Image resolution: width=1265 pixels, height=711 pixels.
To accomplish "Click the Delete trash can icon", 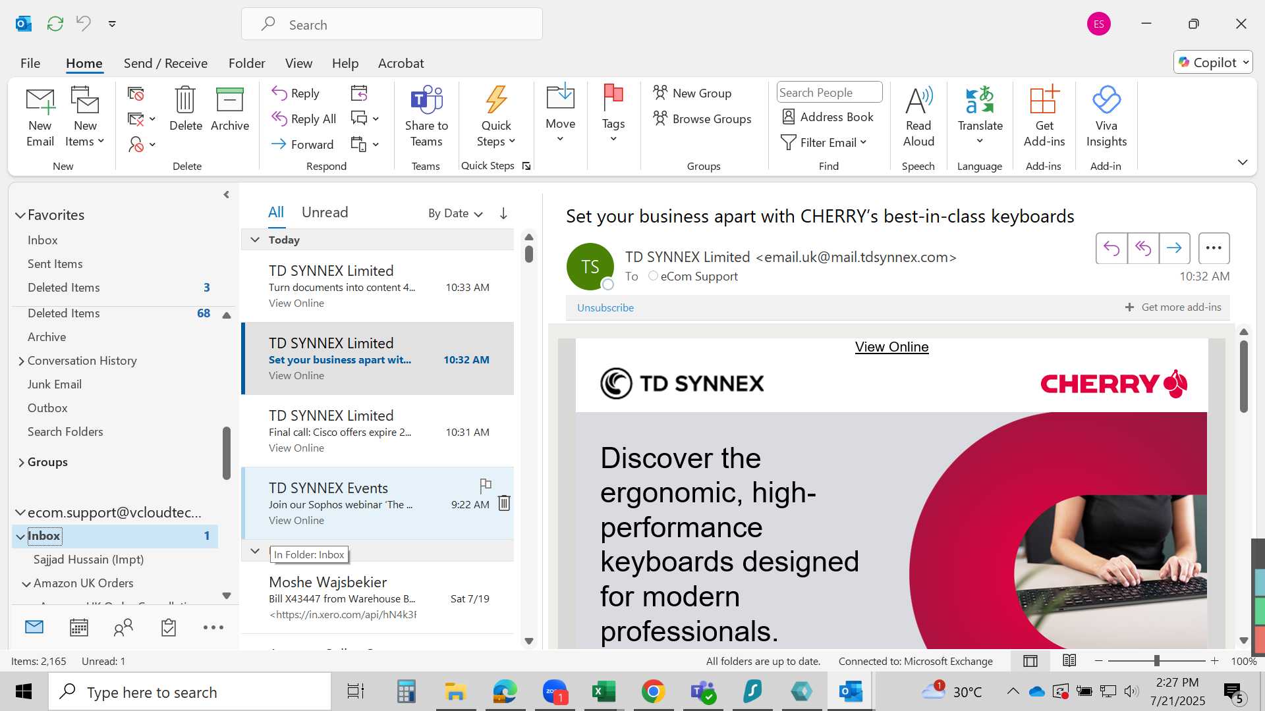I will click(x=185, y=109).
